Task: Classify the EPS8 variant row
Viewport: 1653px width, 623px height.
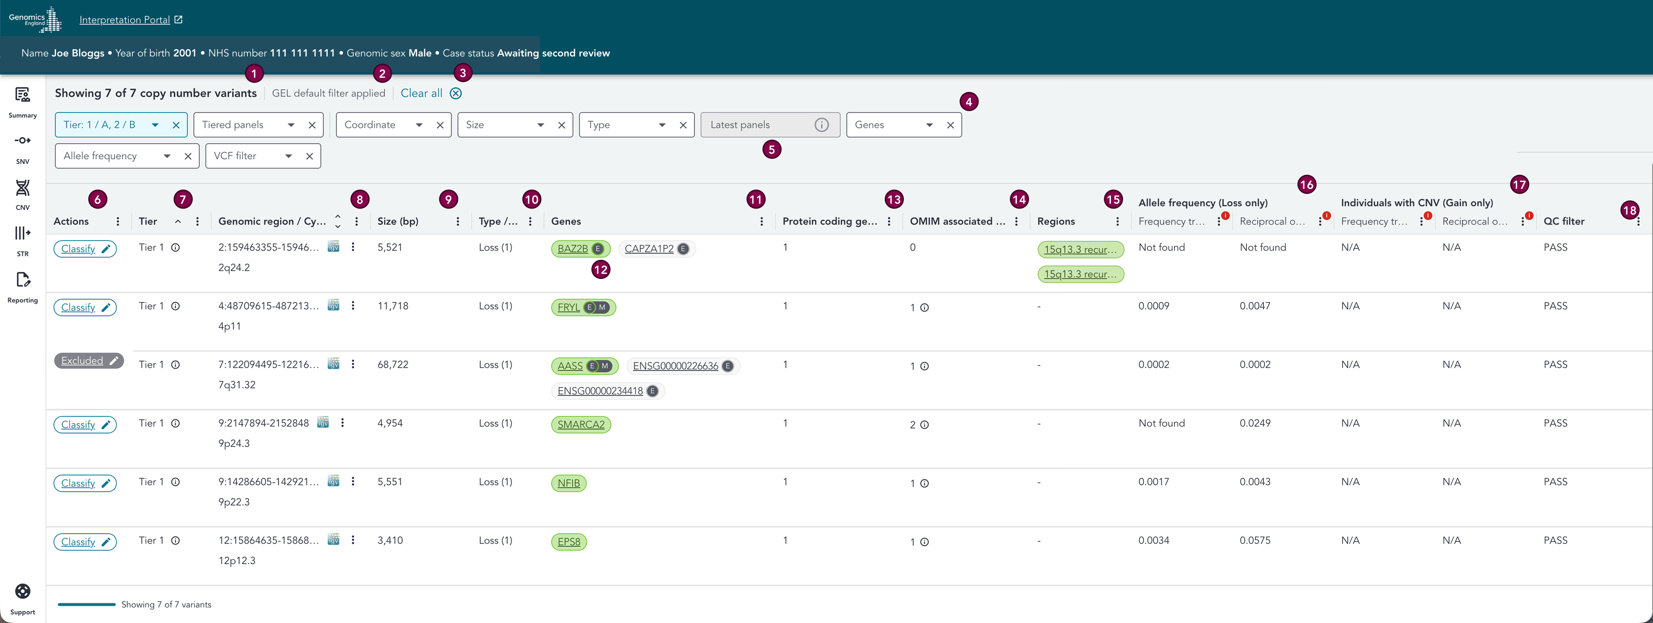Action: pyautogui.click(x=85, y=542)
